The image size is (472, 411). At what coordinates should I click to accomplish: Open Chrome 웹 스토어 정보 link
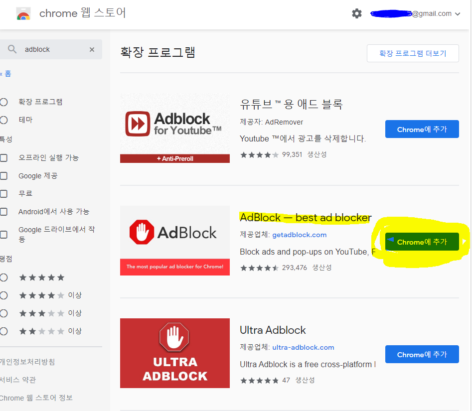pos(36,398)
